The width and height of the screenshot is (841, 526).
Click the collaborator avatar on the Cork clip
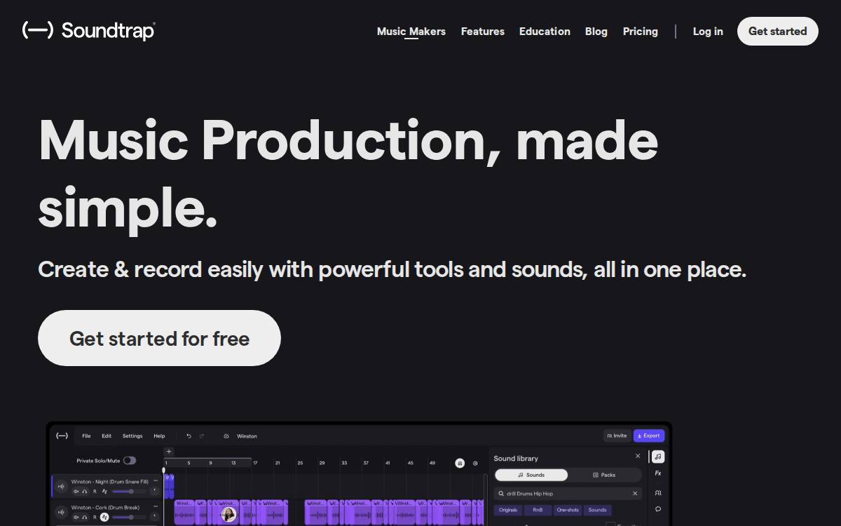[228, 515]
